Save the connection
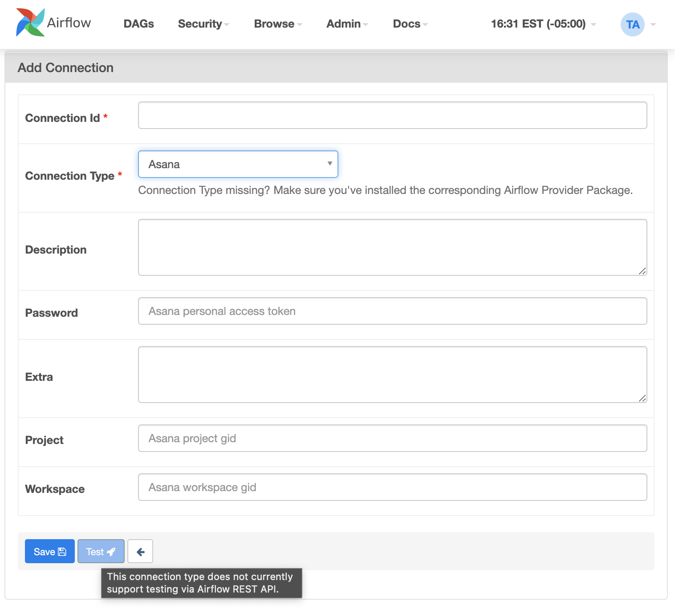The image size is (675, 613). pos(50,551)
